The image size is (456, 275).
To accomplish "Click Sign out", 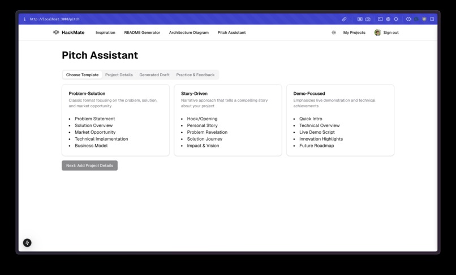I will [x=391, y=33].
